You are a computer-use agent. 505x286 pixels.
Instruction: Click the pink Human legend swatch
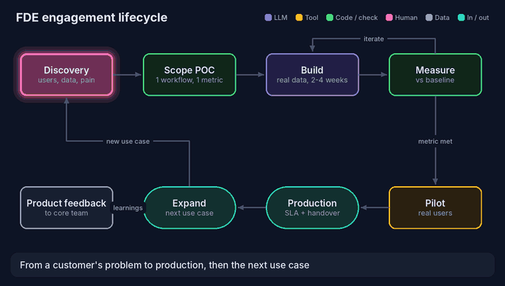(x=389, y=17)
